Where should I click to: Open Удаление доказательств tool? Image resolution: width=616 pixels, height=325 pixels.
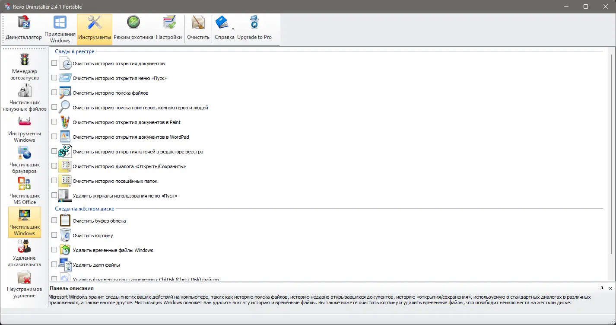pyautogui.click(x=25, y=253)
